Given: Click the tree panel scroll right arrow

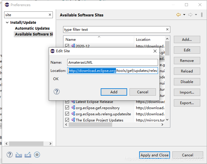Looking at the screenshot, I should click(x=51, y=143).
